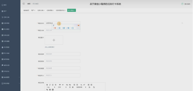The image size is (193, 91).
Task: Insert a video via the editor toolbar
Action: [x=53, y=90]
